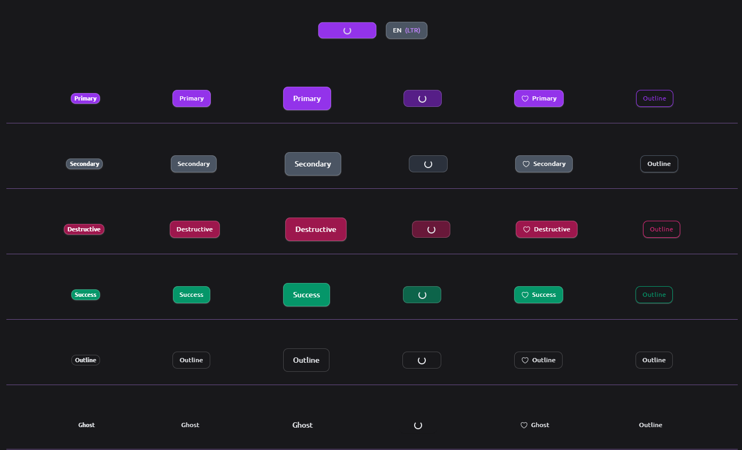Click the Secondary loading spinner button
The width and height of the screenshot is (742, 450).
pos(428,164)
